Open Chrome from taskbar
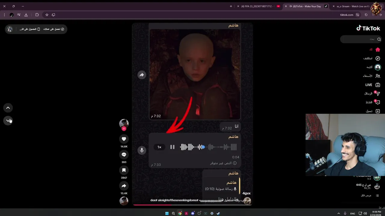385x216 pixels. 180,214
